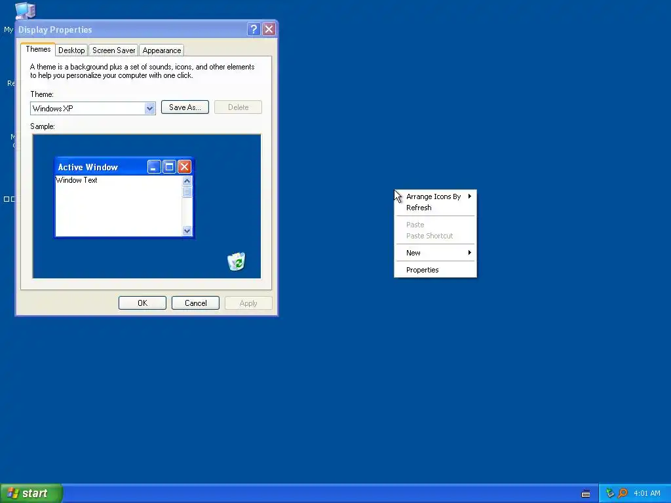Viewport: 671px width, 503px height.
Task: Switch to the Desktop tab
Action: 71,50
